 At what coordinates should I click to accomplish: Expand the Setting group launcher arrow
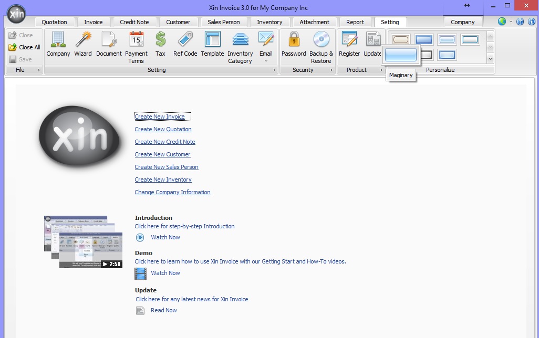tap(274, 70)
